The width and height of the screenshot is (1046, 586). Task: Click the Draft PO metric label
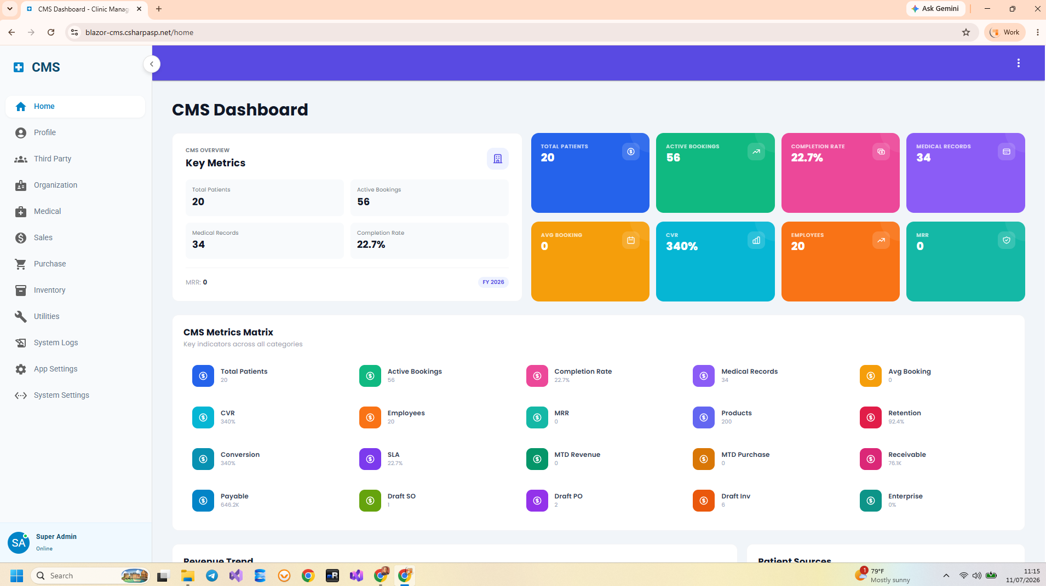pyautogui.click(x=568, y=496)
